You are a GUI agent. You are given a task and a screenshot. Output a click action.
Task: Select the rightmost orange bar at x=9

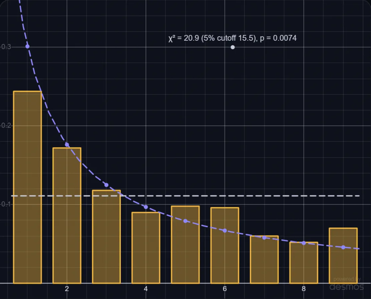coord(343,256)
